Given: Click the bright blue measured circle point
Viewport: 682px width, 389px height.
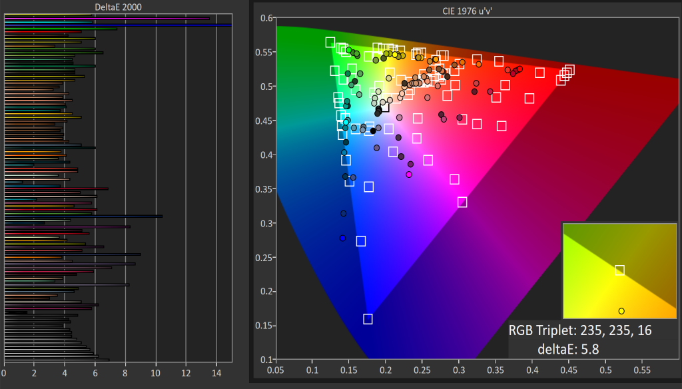Looking at the screenshot, I should pos(343,238).
